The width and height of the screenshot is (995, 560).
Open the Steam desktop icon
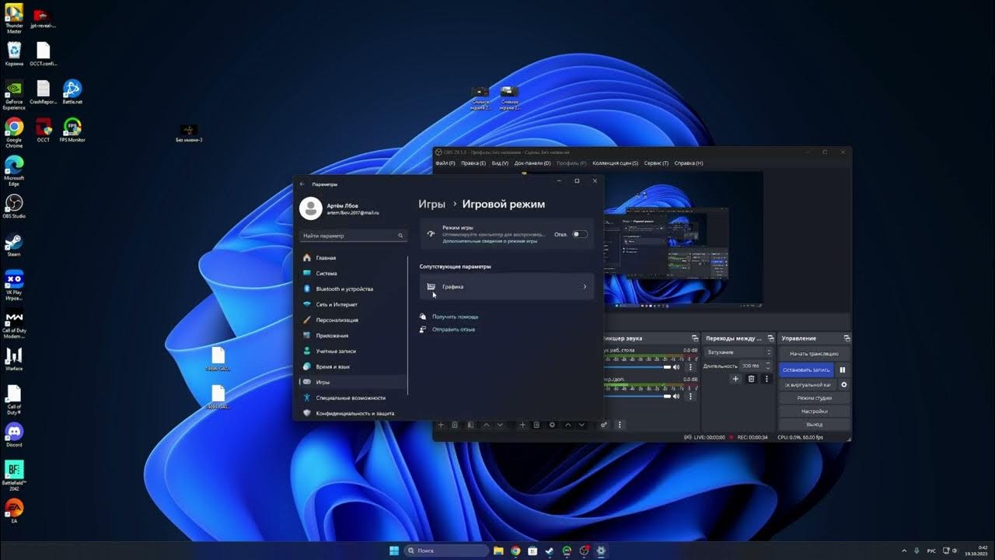coord(14,244)
